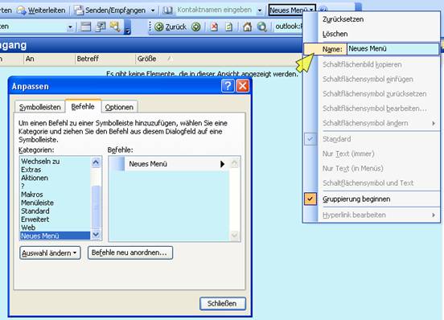The height and width of the screenshot is (320, 444).
Task: Open the Auswahl ändern dropdown button
Action: 50,253
